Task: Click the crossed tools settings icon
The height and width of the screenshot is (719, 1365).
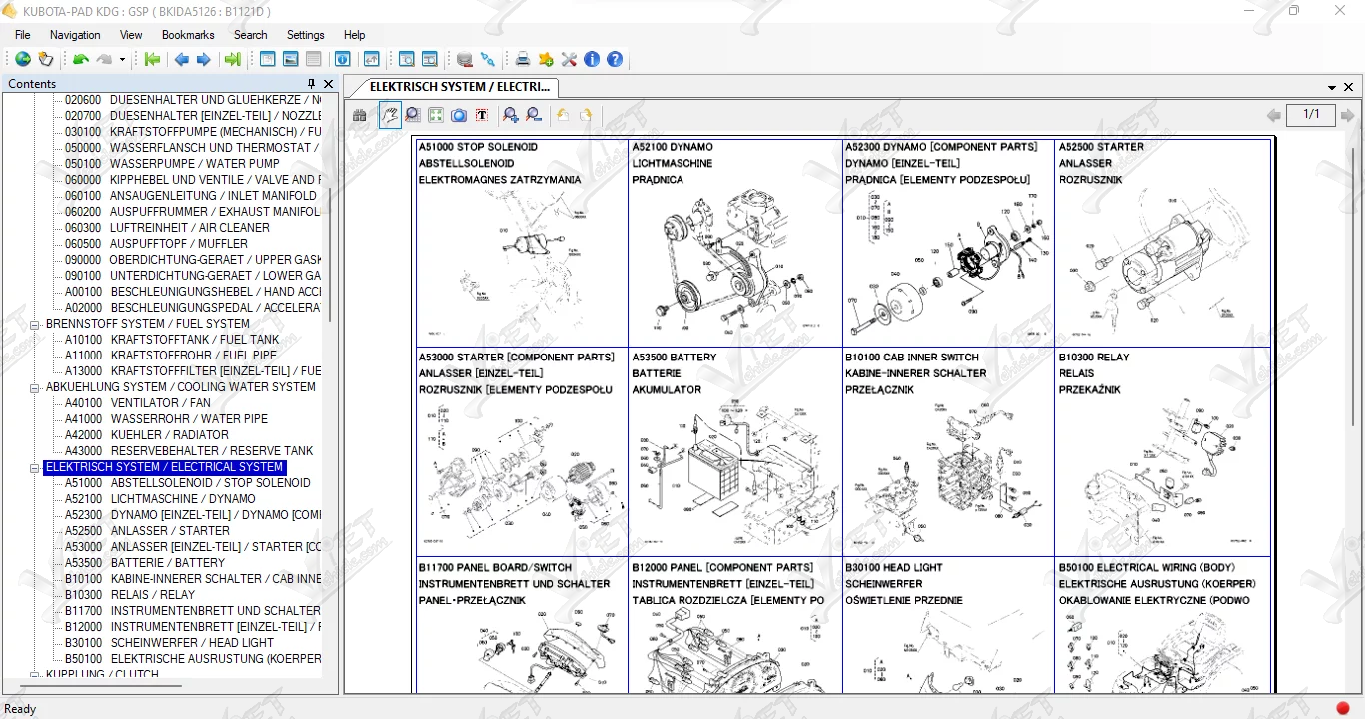Action: (569, 60)
